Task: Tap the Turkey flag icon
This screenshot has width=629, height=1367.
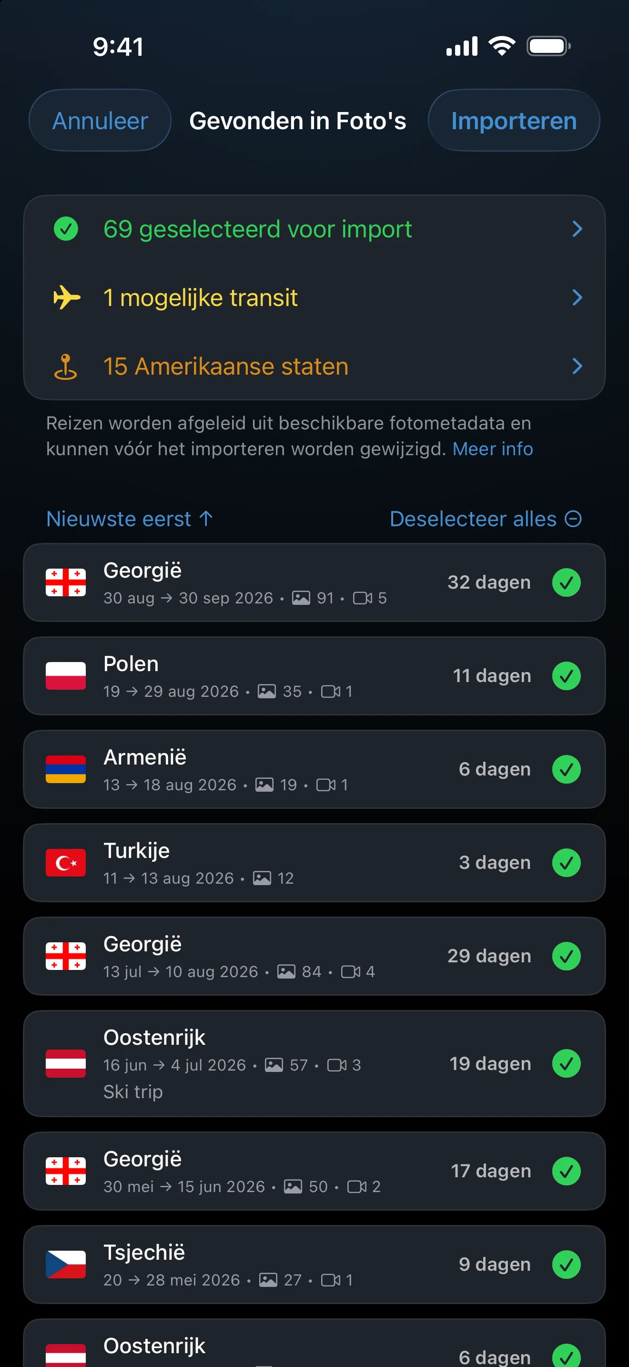Action: point(66,862)
